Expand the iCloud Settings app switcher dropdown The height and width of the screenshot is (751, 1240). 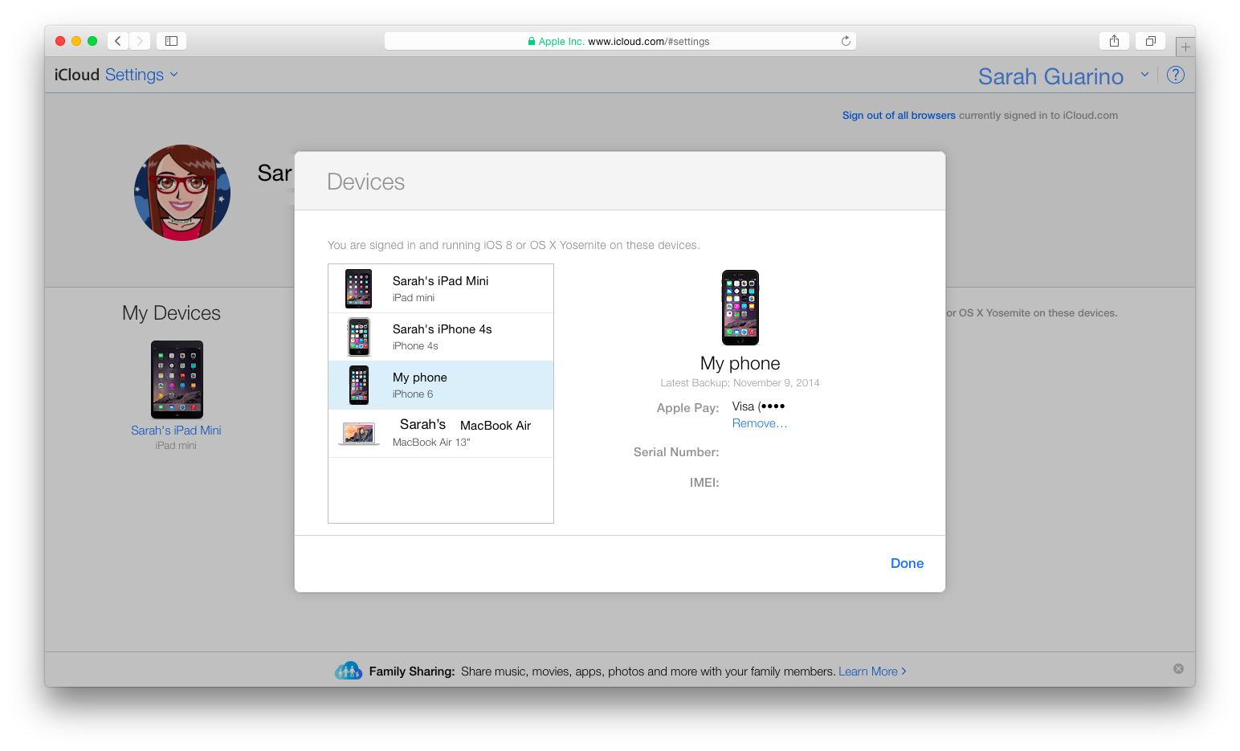[x=173, y=75]
